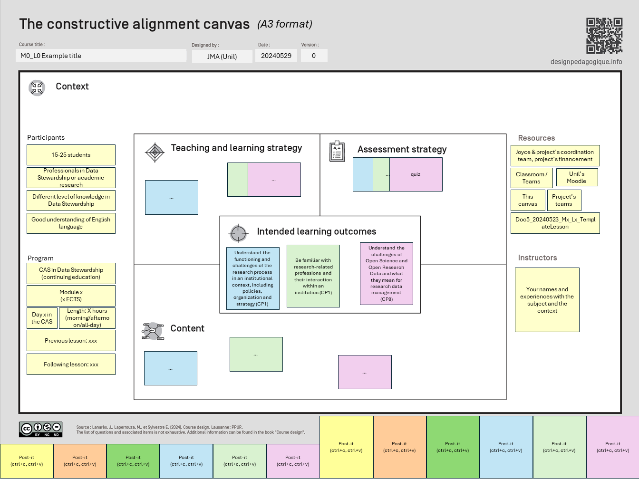Click the 'Previous lesson: xxx' note
This screenshot has height=479, width=639.
(71, 341)
